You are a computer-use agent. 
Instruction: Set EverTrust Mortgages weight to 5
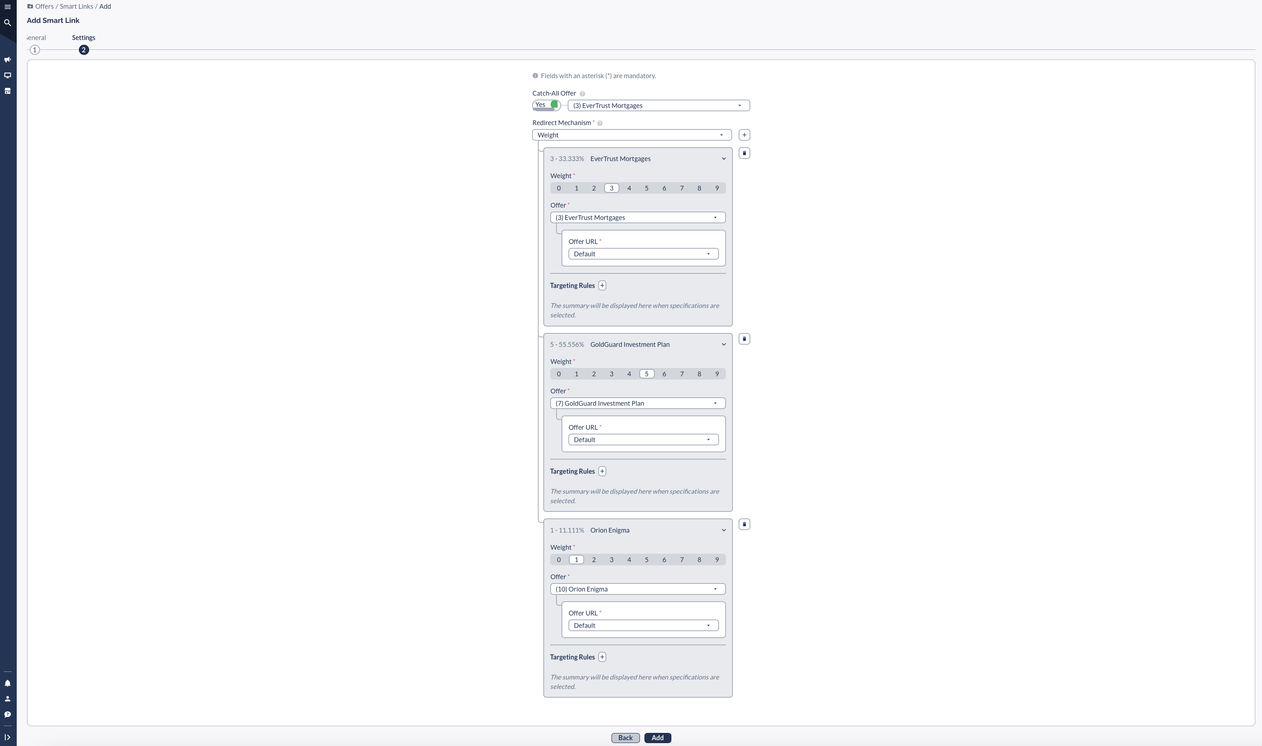pos(647,188)
